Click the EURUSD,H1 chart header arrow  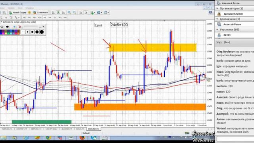[x=1, y=22]
